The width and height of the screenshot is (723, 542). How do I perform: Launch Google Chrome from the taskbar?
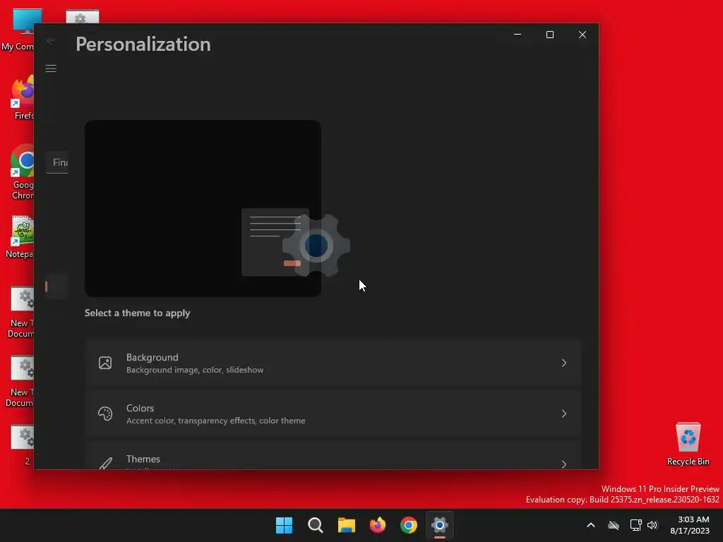(x=409, y=525)
